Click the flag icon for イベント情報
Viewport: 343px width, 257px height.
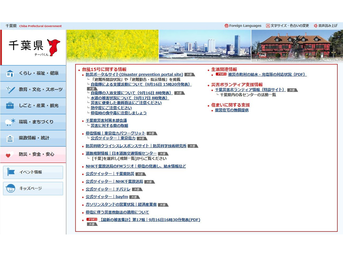[x=11, y=172]
